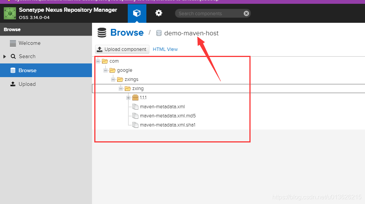The image size is (365, 204).
Task: Click the OSS 3.14.0-04 version text
Action: click(x=34, y=17)
